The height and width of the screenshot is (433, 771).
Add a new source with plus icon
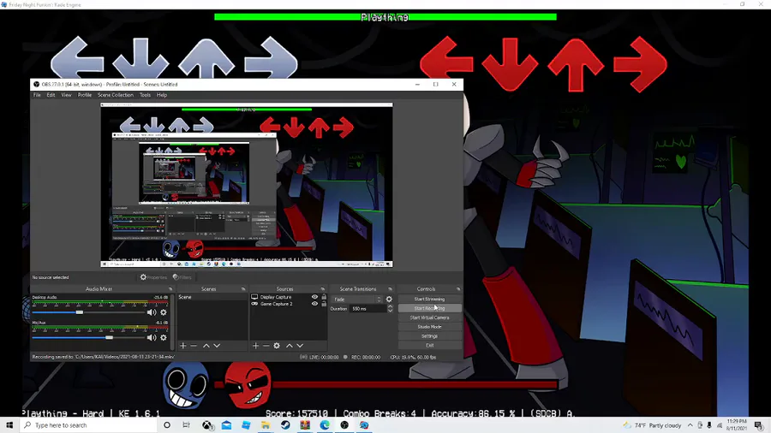point(255,346)
